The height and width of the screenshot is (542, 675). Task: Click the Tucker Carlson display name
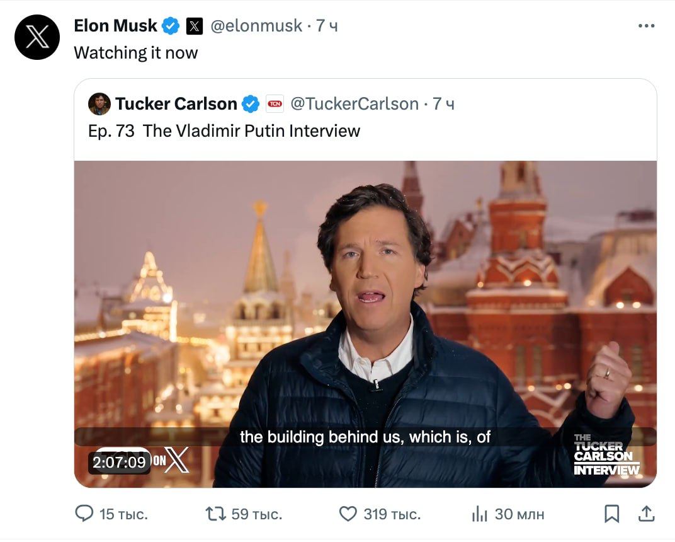176,103
